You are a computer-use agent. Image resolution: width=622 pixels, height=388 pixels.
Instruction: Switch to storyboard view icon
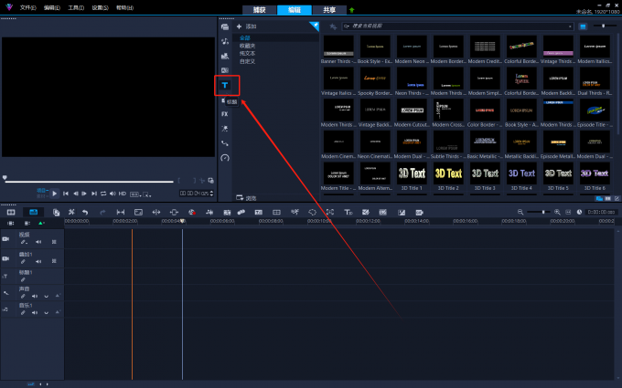(11, 212)
